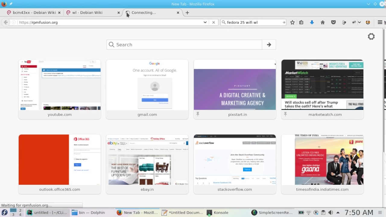This screenshot has height=217, width=386.
Task: Open the youtube.com tile
Action: [x=60, y=89]
